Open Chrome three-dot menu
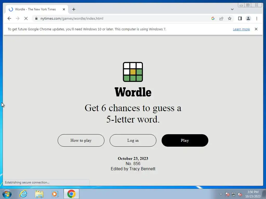 (257, 18)
